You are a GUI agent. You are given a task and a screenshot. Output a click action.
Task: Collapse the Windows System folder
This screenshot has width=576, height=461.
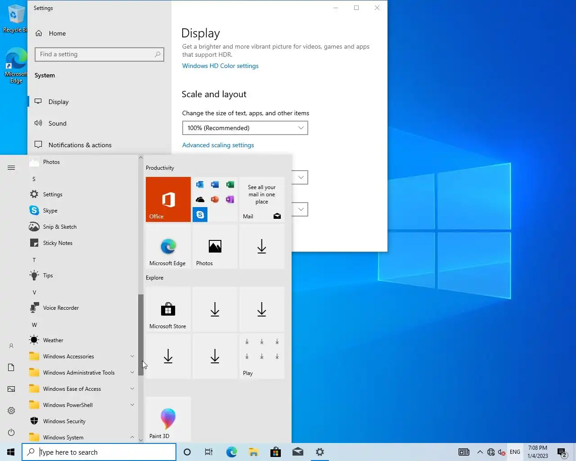click(x=82, y=437)
